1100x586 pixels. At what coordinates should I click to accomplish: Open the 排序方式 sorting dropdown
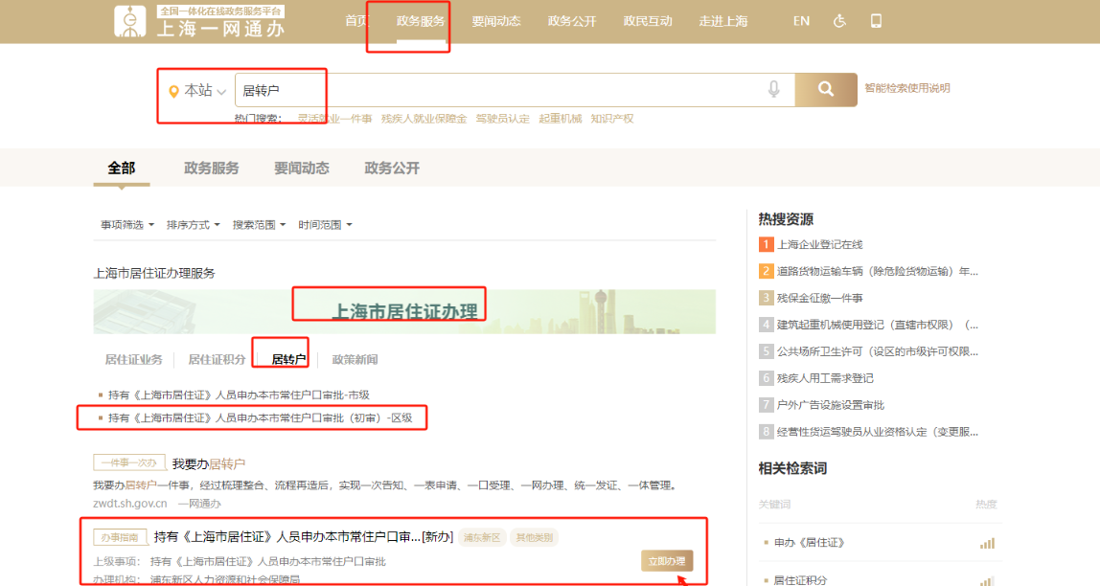point(193,225)
